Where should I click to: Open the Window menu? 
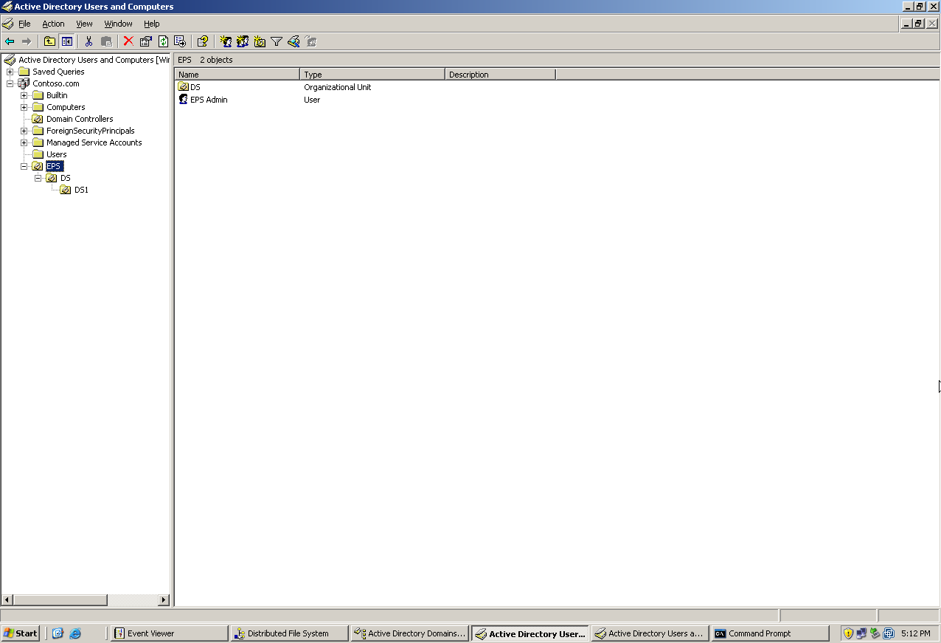tap(118, 24)
